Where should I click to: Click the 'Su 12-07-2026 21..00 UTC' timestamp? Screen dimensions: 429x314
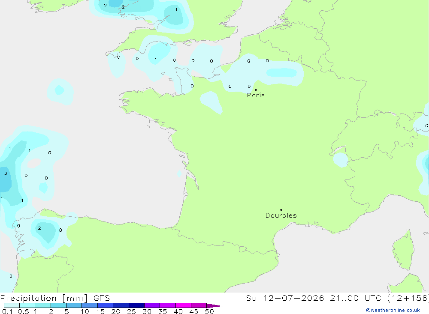[314, 298]
